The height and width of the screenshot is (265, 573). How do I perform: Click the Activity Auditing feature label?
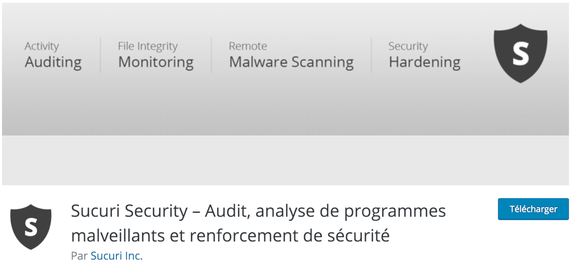pos(53,55)
